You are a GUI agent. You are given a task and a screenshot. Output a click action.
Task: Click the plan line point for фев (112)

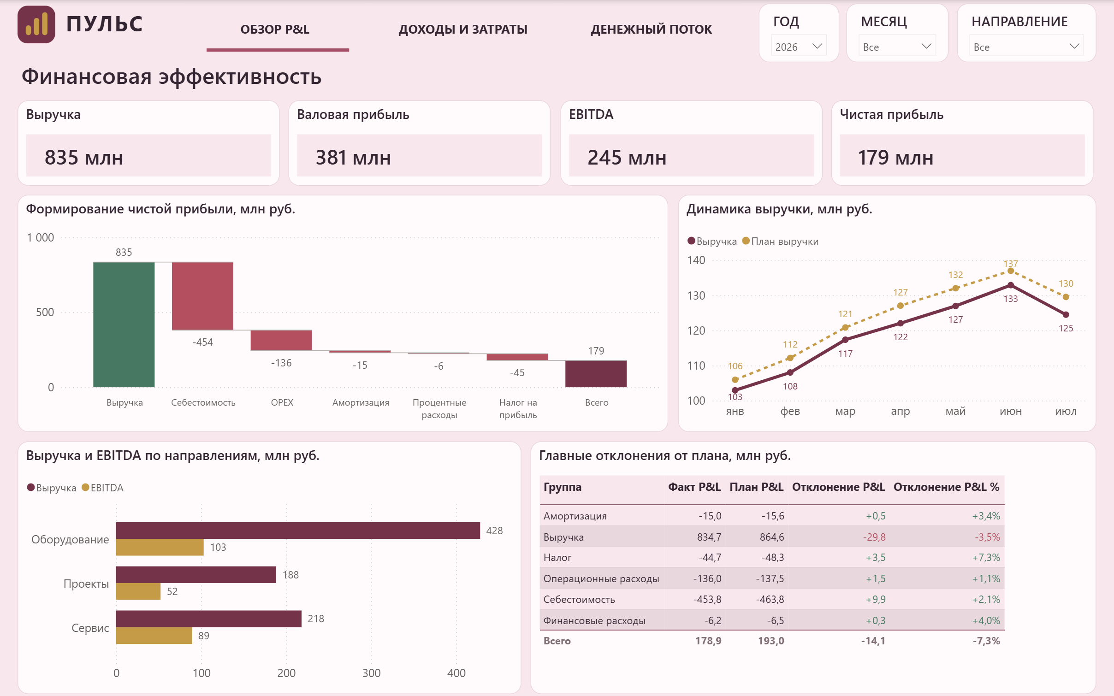pos(790,358)
